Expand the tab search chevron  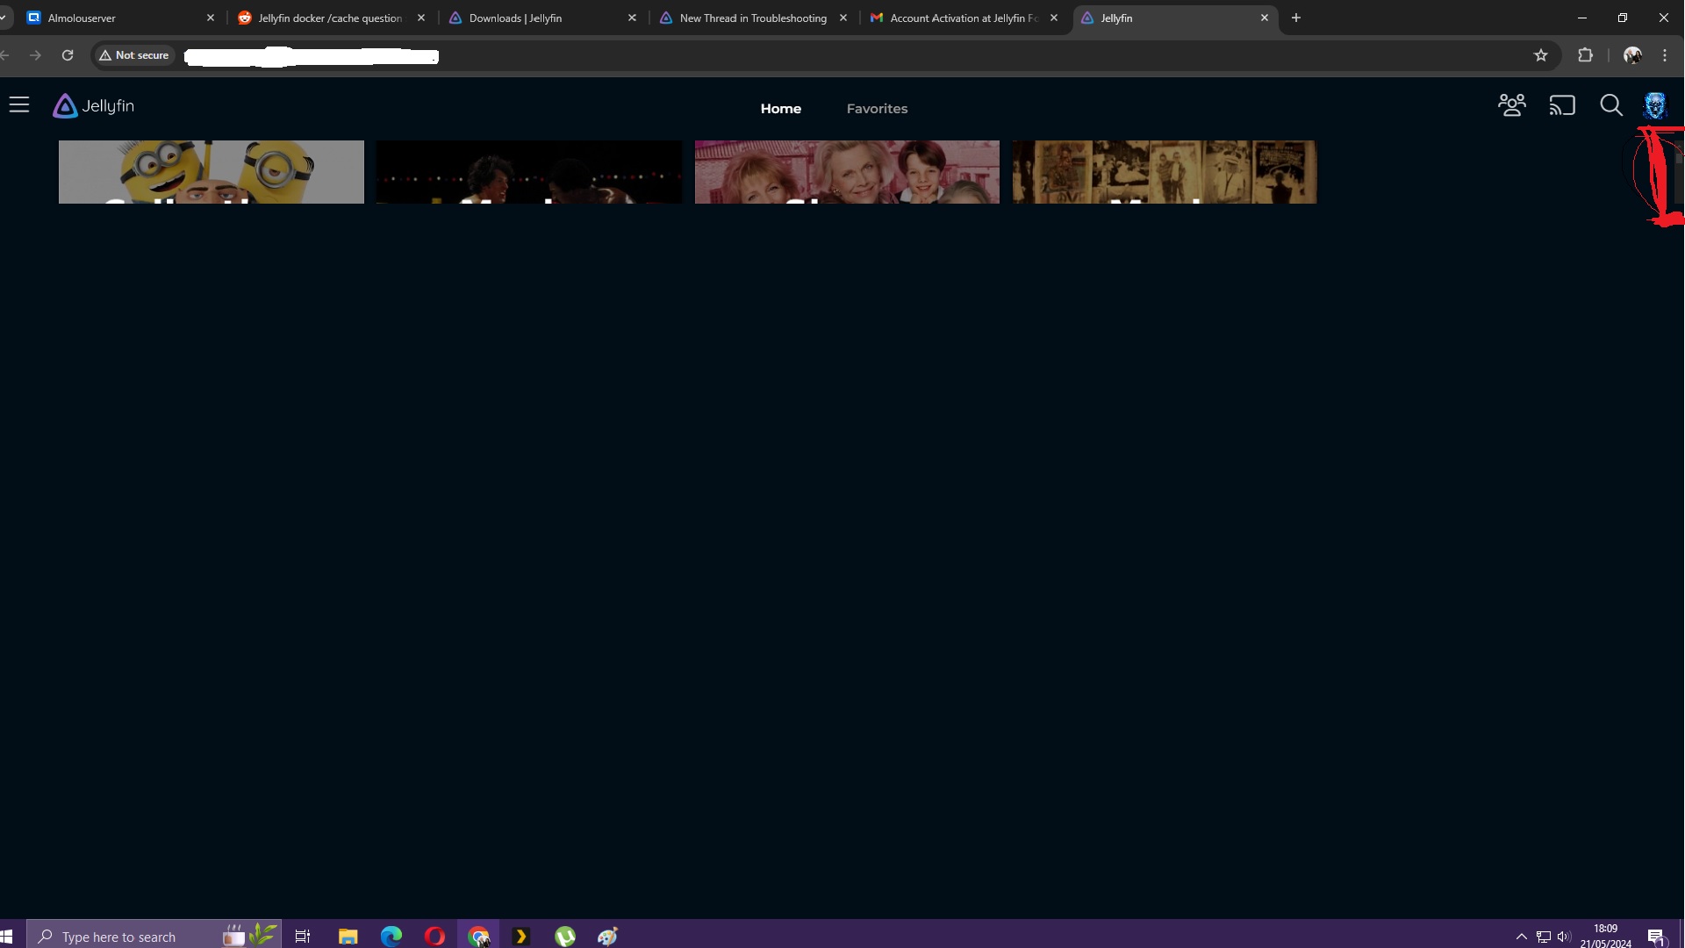(x=4, y=18)
